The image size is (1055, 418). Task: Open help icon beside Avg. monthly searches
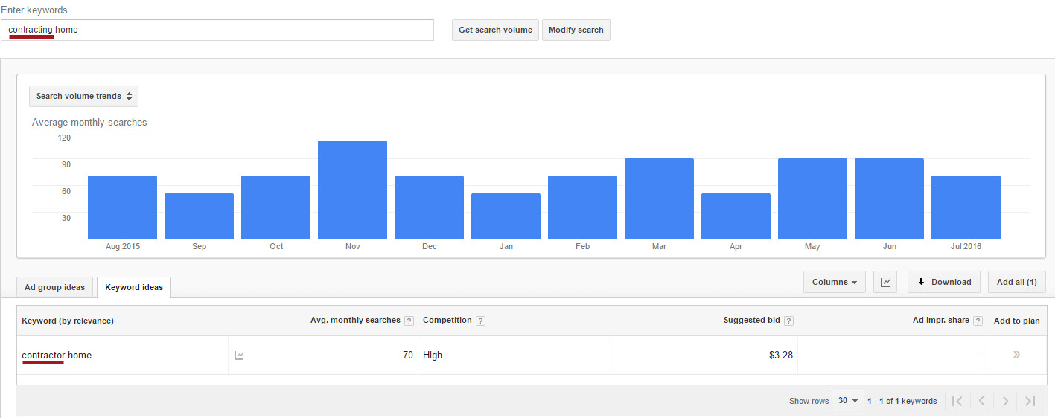pos(409,321)
